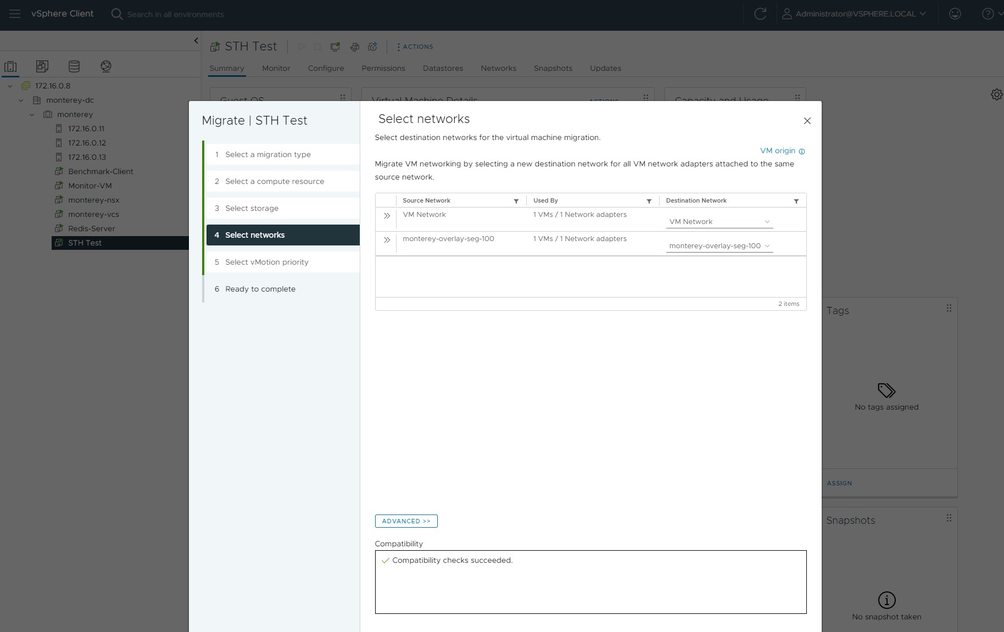1004x632 pixels.
Task: Filter the Destination Network column
Action: pos(796,201)
